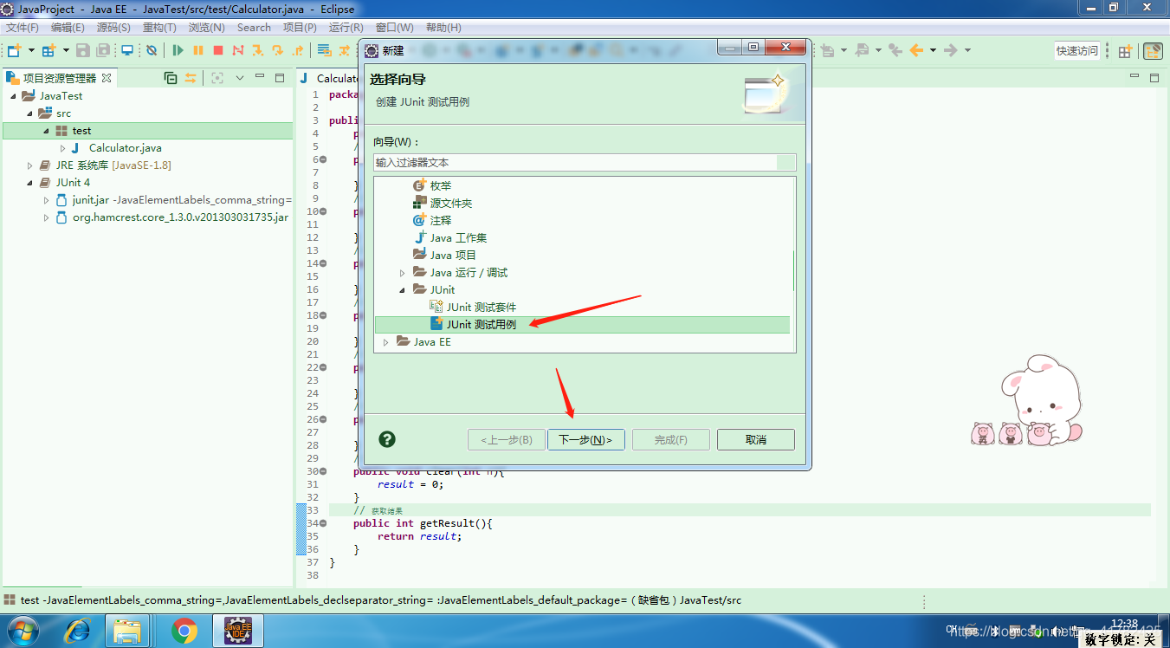Click the focus task icon in project explorer
1170x648 pixels.
(217, 78)
